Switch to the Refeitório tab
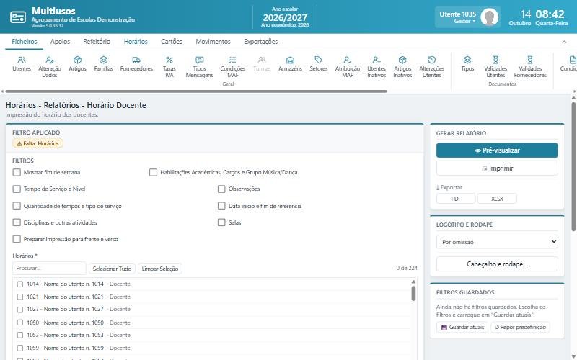This screenshot has width=577, height=360. [97, 42]
